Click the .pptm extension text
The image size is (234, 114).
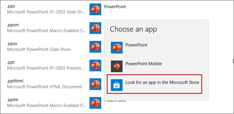(x=13, y=100)
